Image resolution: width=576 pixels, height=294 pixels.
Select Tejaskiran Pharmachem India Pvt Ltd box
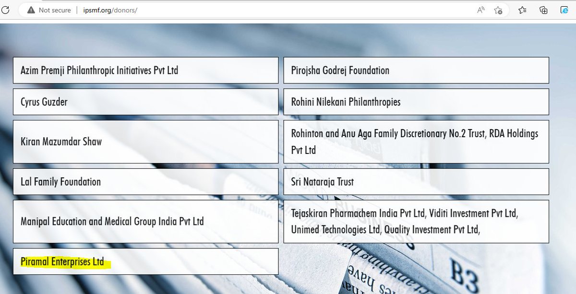[416, 222]
